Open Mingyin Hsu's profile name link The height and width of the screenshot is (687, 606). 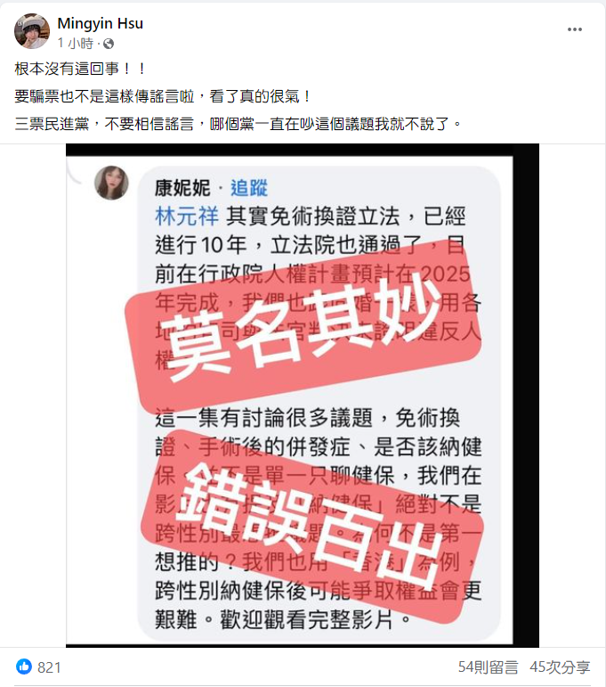(x=101, y=23)
